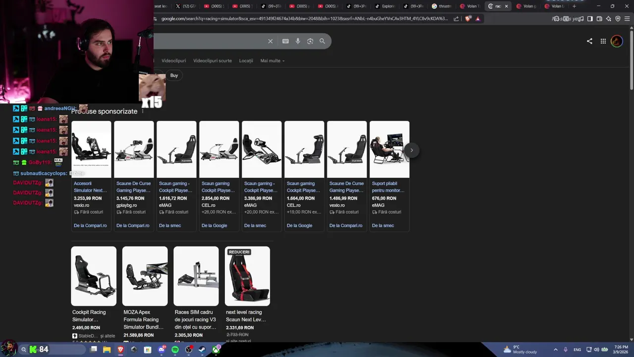Open clock and date 7:26 PM
The image size is (634, 357).
tap(621, 350)
